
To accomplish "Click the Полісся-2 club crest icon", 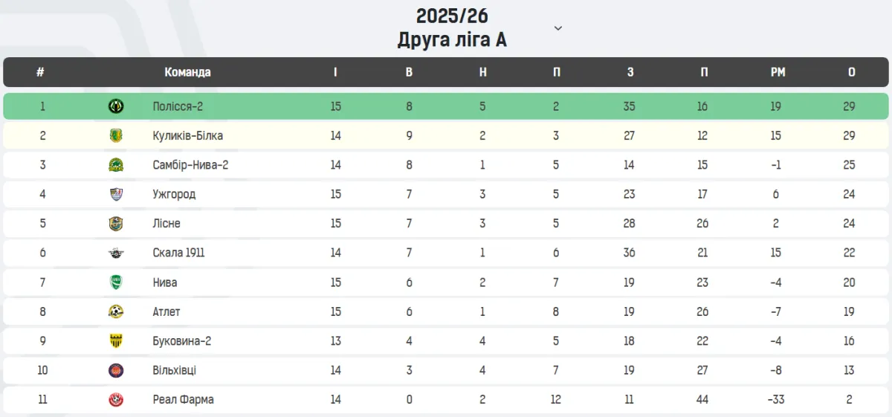I will click(116, 106).
